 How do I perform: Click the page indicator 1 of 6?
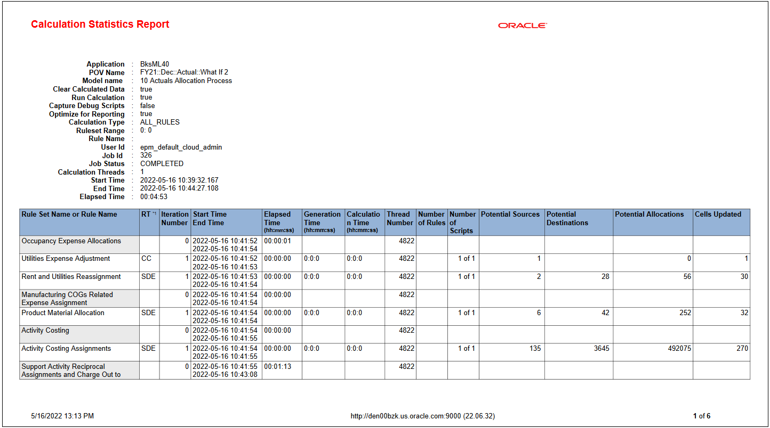click(x=702, y=416)
